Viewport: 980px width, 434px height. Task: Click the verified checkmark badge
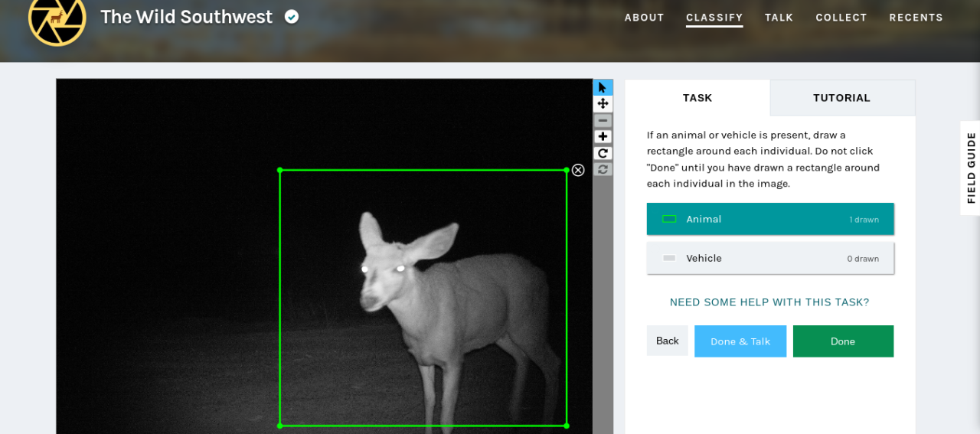coord(292,17)
